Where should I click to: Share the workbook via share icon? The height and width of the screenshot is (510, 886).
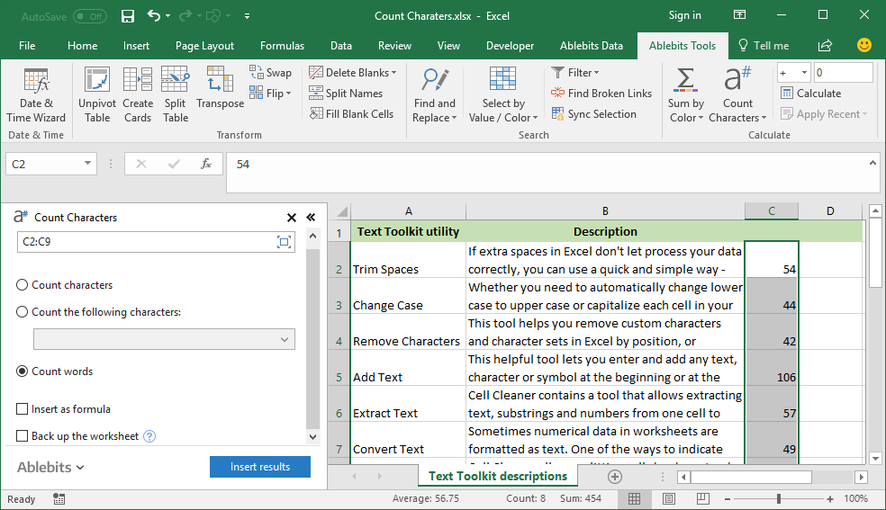pyautogui.click(x=825, y=46)
